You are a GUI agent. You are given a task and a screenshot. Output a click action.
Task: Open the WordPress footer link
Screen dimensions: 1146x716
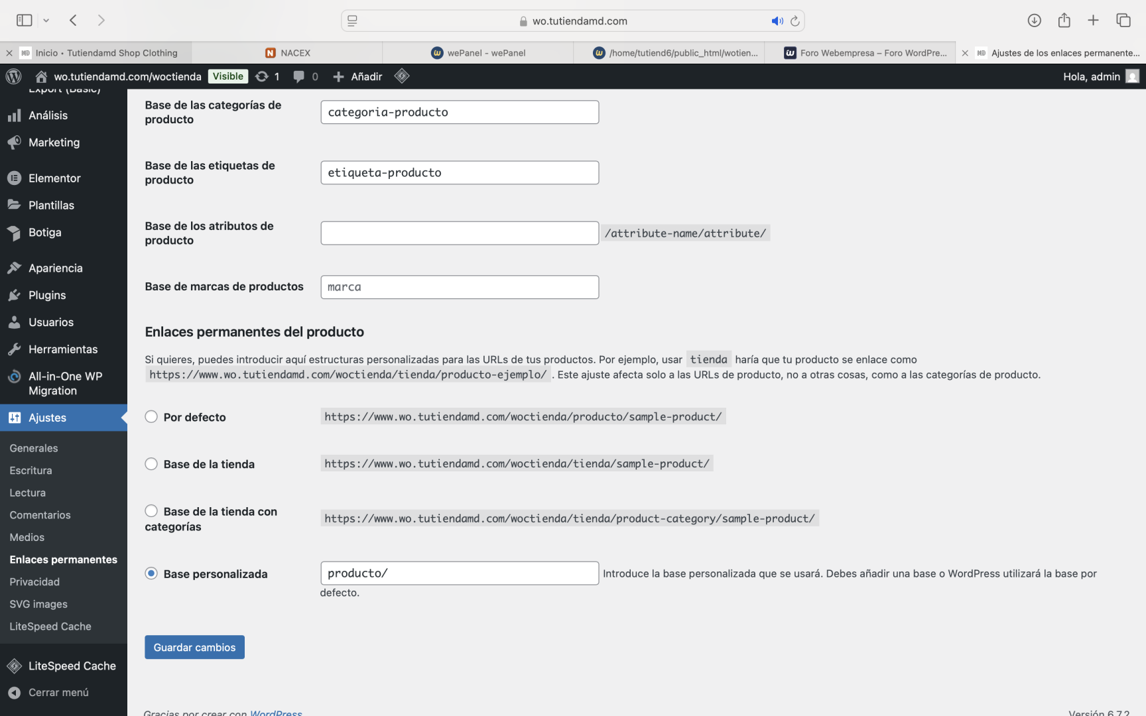coord(276,712)
